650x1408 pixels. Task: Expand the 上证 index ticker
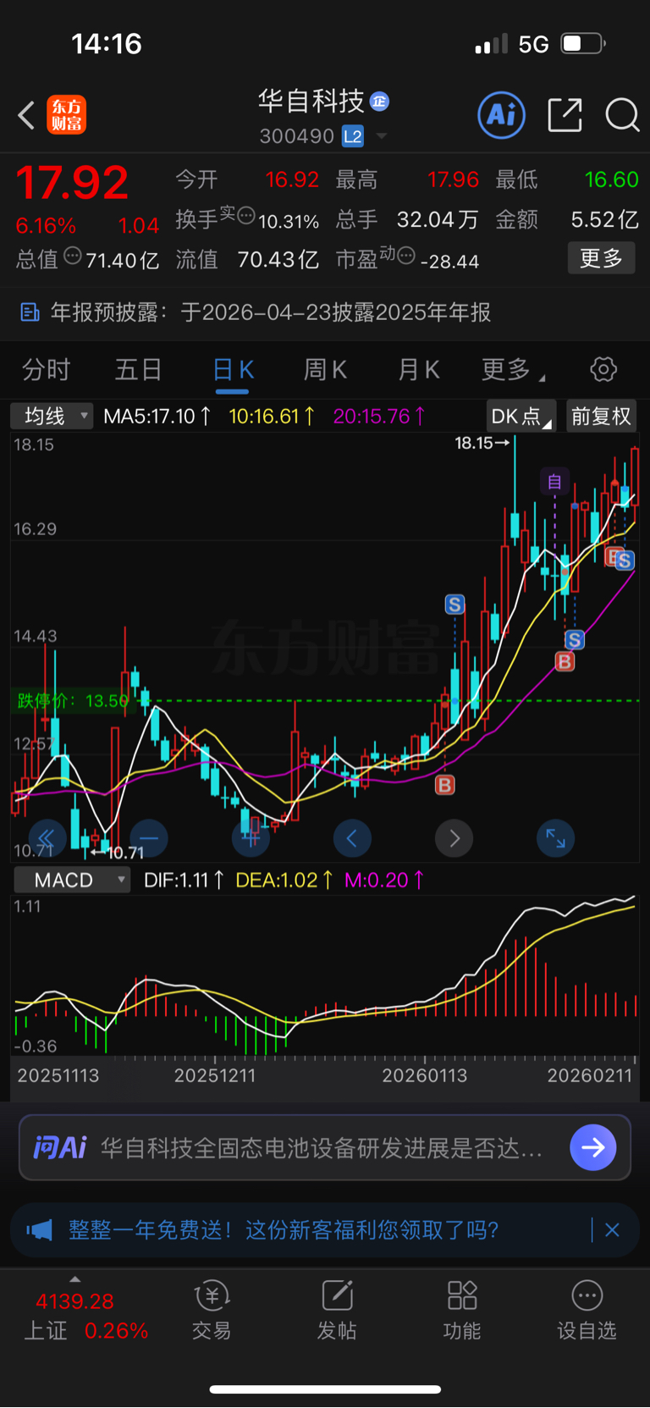coord(85,1312)
